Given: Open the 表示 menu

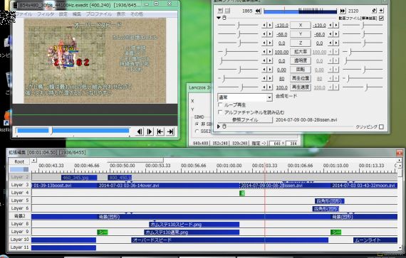Looking at the screenshot, I should (x=120, y=14).
